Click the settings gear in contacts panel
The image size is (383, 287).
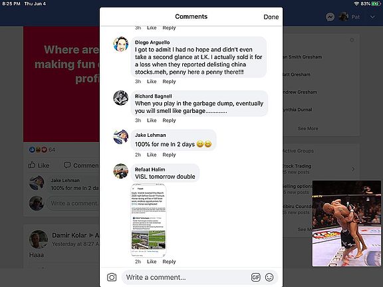coord(352,40)
